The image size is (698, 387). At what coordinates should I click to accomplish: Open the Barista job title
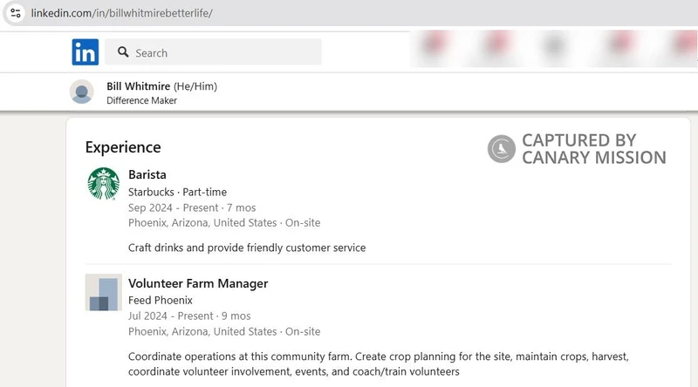(x=147, y=174)
